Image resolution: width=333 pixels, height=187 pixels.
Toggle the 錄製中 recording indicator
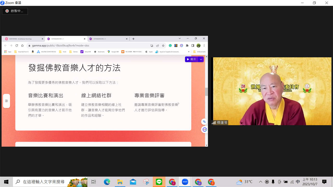[15, 11]
